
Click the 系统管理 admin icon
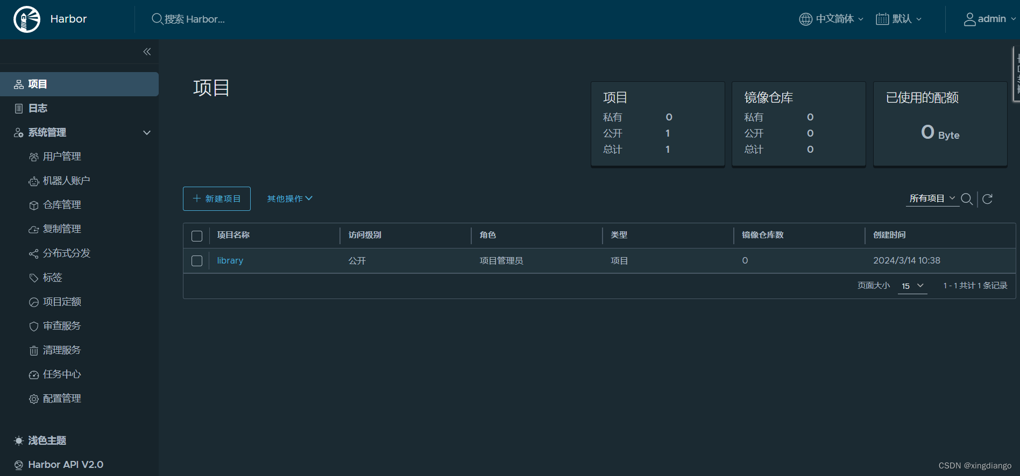tap(19, 133)
